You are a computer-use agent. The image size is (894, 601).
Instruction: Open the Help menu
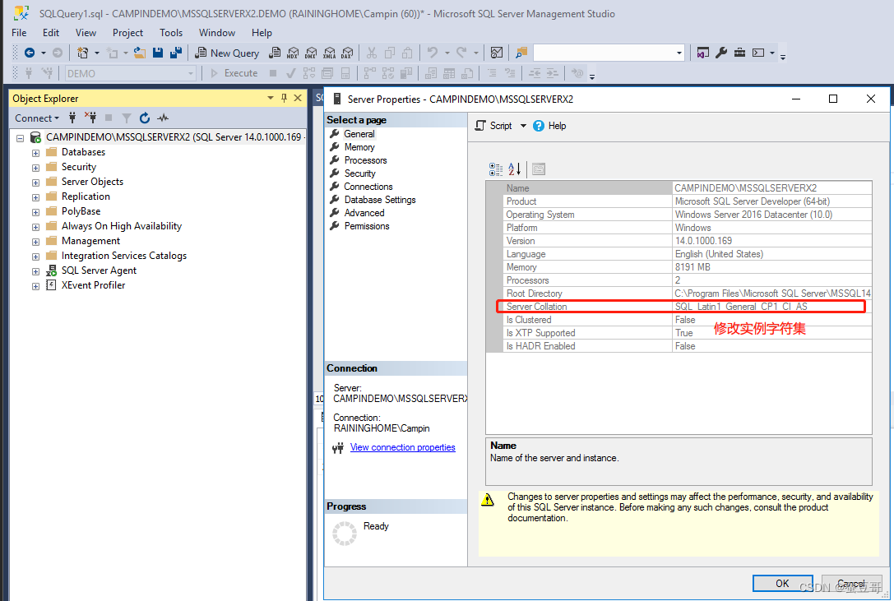262,33
